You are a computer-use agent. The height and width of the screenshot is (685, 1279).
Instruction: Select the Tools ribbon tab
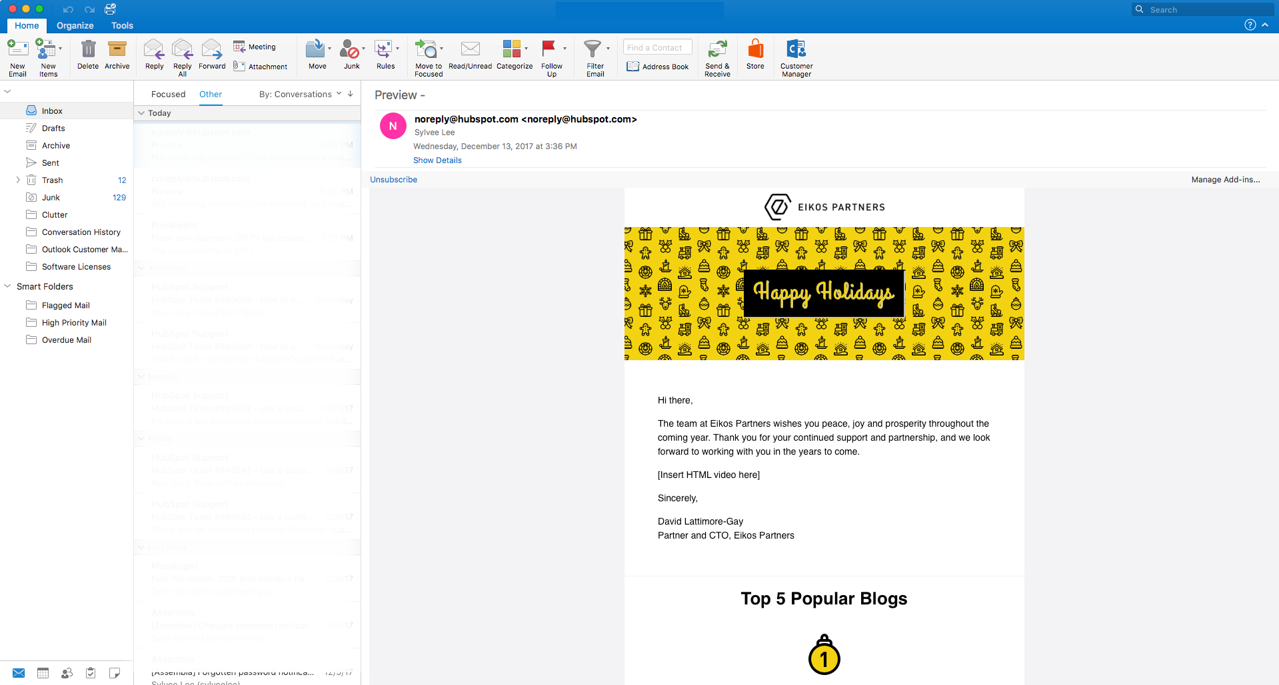point(122,25)
